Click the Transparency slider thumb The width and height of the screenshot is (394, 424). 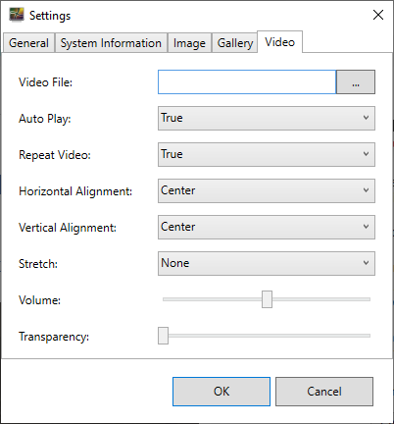coord(163,336)
